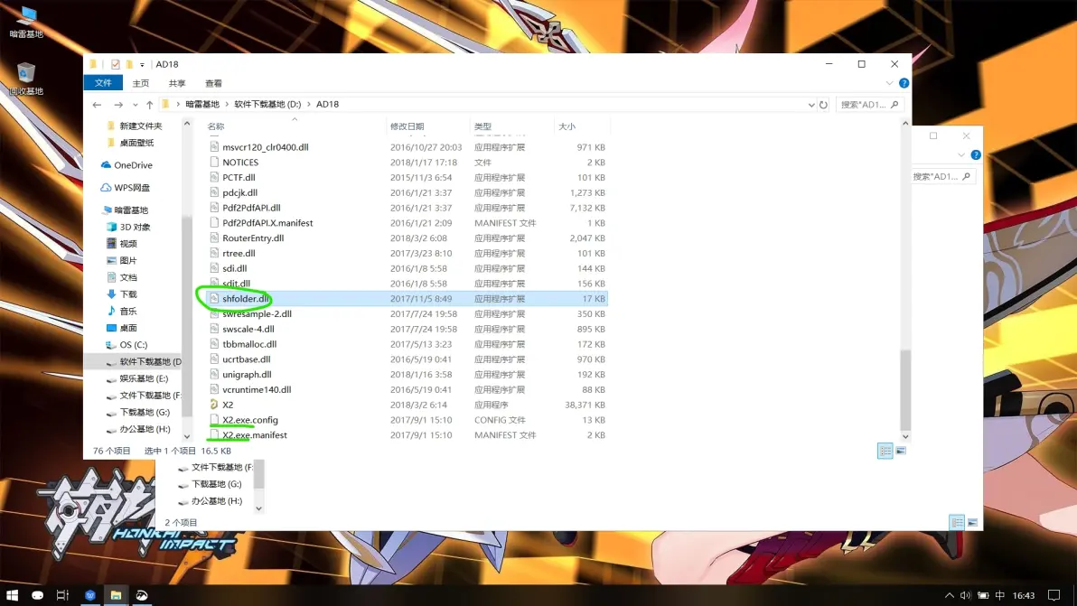The image size is (1077, 606).
Task: Click AD18 breadcrumb segment
Action: 327,105
